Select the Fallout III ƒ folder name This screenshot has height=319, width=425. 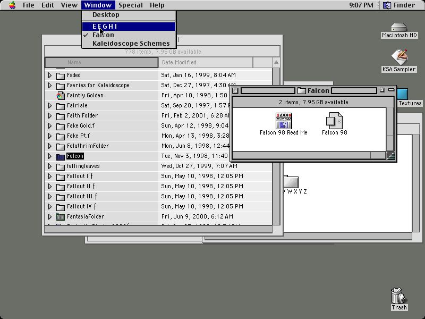pyautogui.click(x=82, y=196)
